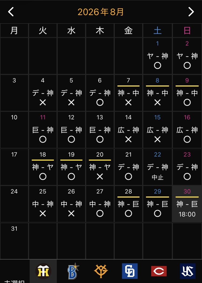Open the August 14 広-神 game
The height and width of the screenshot is (283, 202).
click(128, 130)
